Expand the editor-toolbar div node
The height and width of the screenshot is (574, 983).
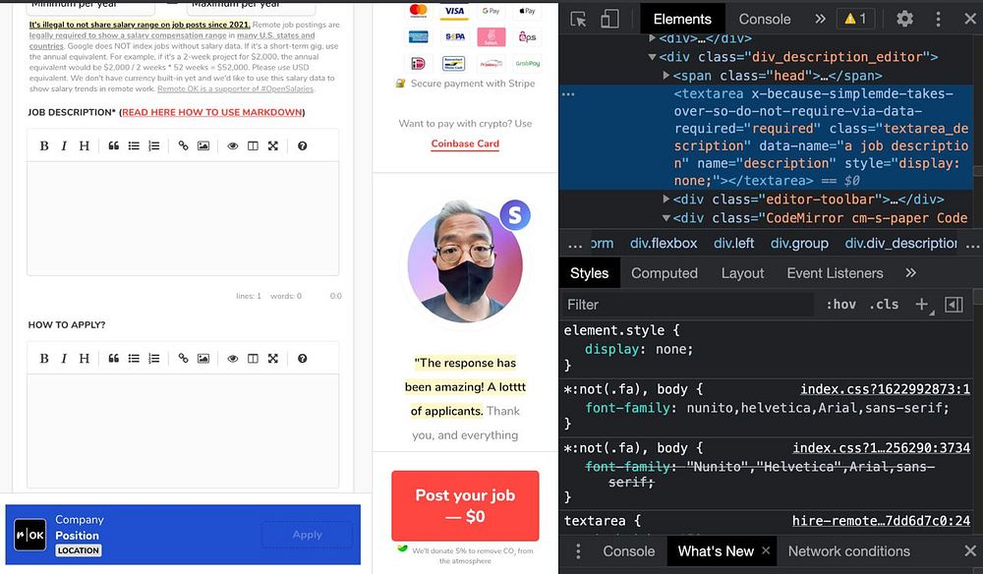tap(666, 200)
